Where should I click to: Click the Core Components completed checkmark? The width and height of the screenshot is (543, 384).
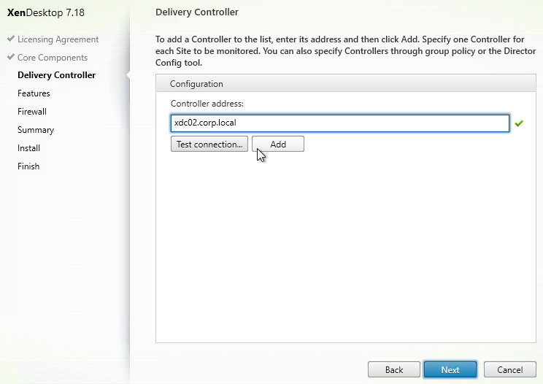[x=11, y=56]
